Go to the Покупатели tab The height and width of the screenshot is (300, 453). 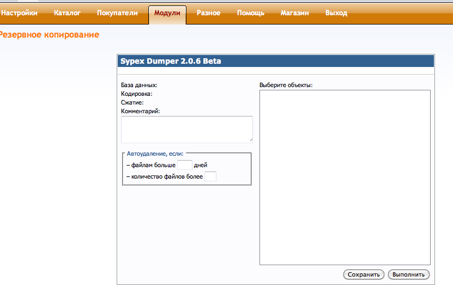click(x=117, y=13)
